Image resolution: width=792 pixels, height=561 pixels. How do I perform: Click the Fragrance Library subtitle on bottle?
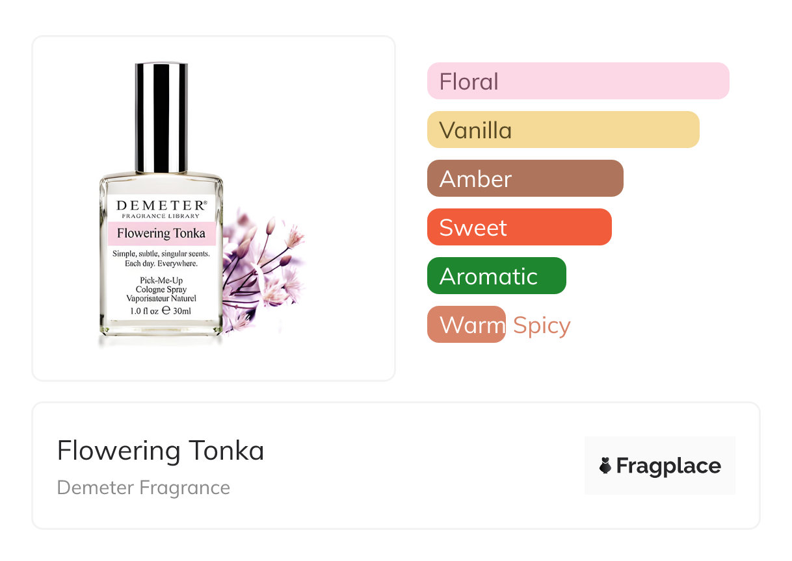(161, 216)
